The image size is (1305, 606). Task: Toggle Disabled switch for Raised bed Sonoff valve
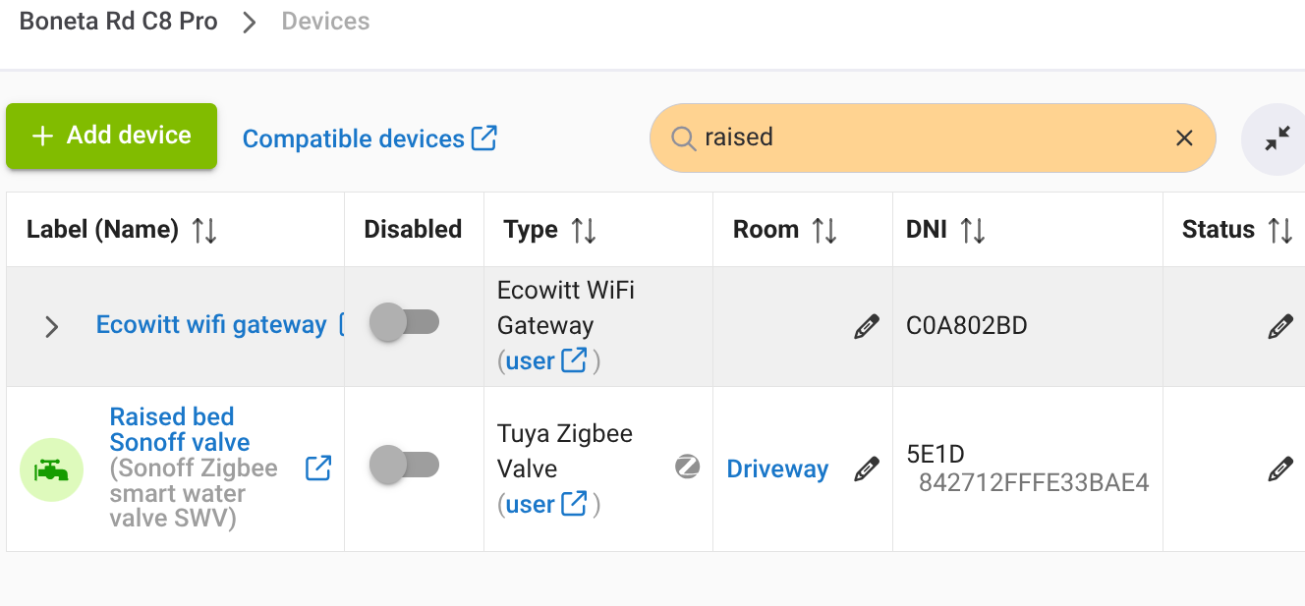tap(404, 465)
